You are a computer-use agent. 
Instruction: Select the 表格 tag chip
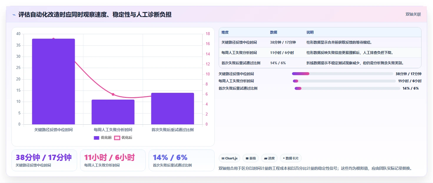[250, 158]
